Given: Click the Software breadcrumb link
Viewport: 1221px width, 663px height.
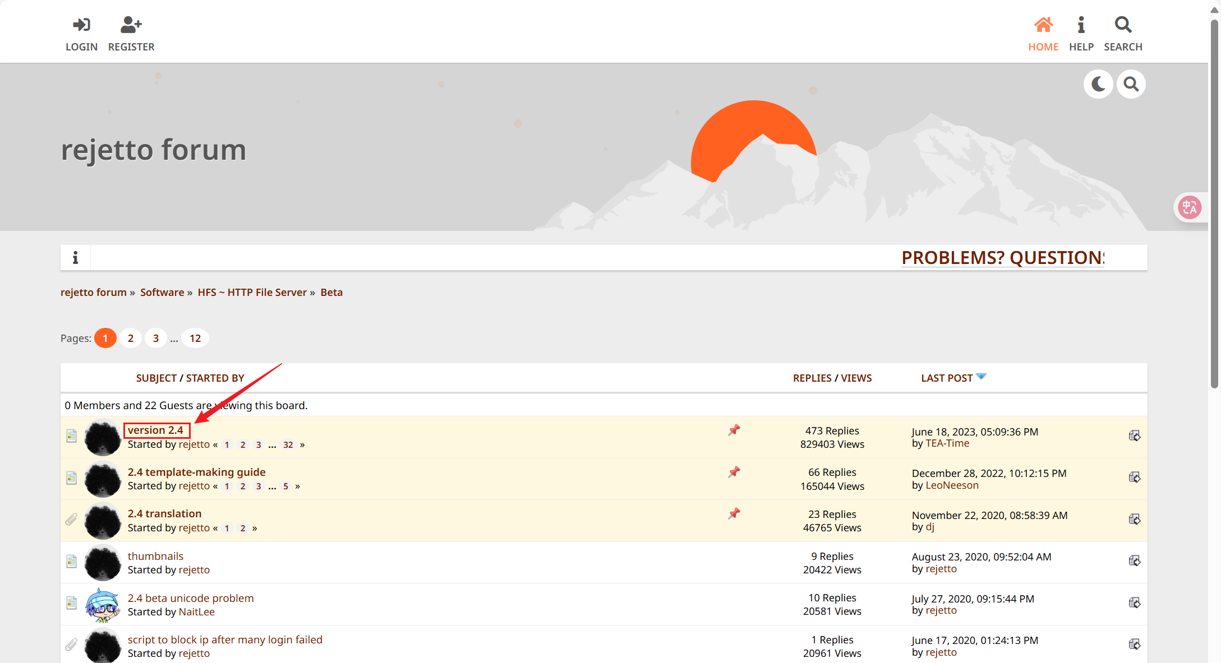Looking at the screenshot, I should click(x=162, y=293).
